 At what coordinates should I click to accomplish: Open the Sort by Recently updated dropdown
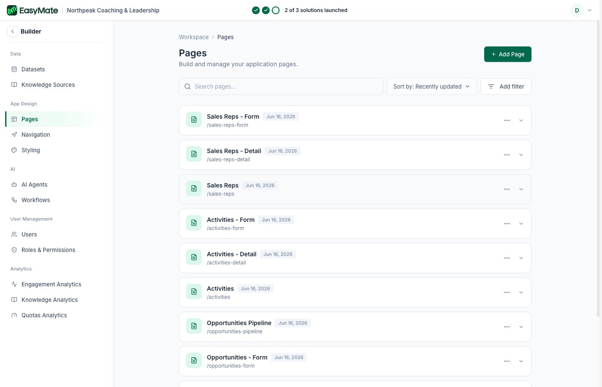432,86
